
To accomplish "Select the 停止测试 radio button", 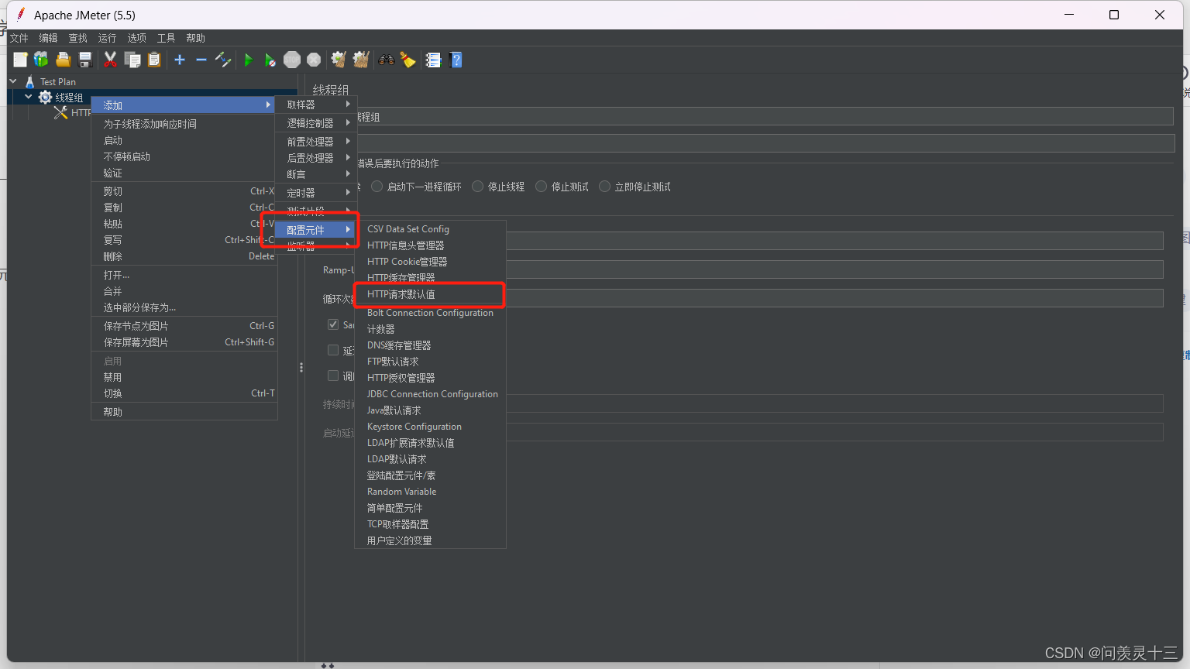I will point(542,187).
